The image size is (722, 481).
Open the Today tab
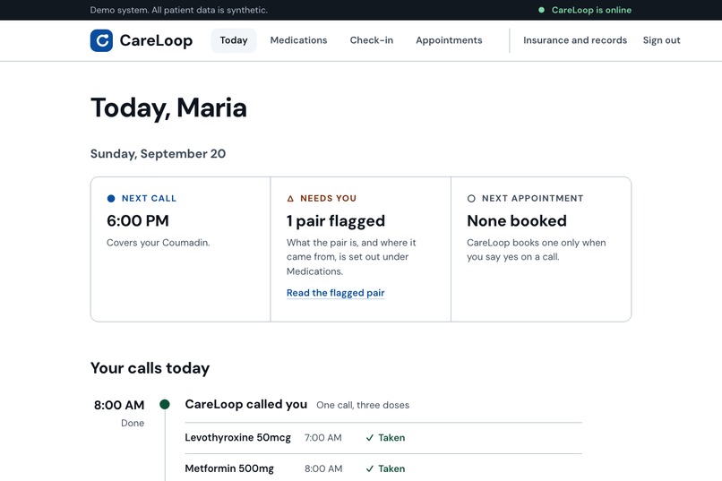tap(234, 40)
